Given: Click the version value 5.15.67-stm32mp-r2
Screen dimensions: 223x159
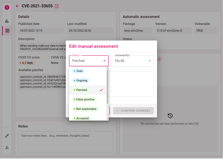Looking at the screenshot, I should tap(174, 31).
